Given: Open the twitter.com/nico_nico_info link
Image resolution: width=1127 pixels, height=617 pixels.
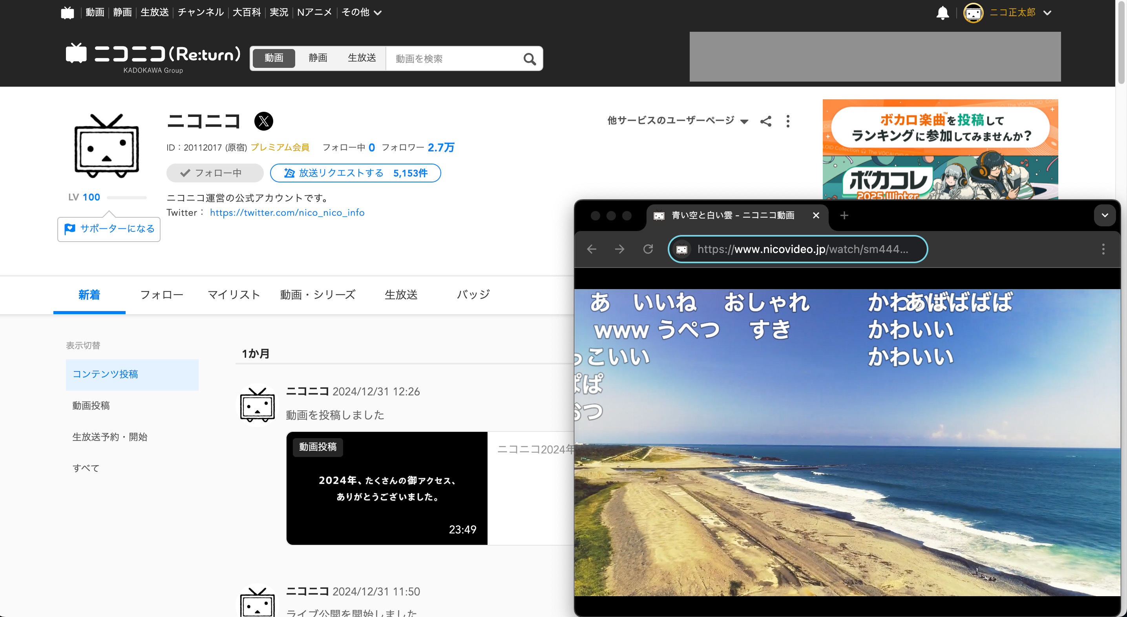Looking at the screenshot, I should point(287,213).
